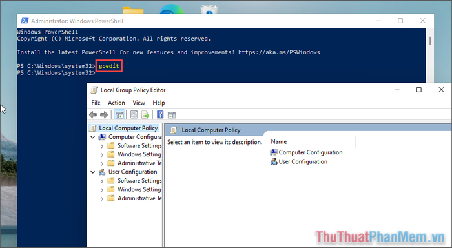Select Administrative Templates folder under User Configuration

pos(139,198)
